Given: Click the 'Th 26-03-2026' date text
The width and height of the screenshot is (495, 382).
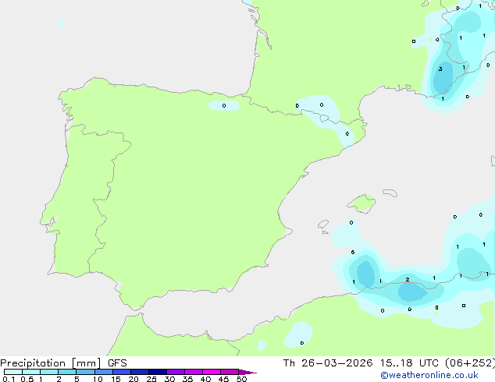Looking at the screenshot, I should tap(328, 363).
